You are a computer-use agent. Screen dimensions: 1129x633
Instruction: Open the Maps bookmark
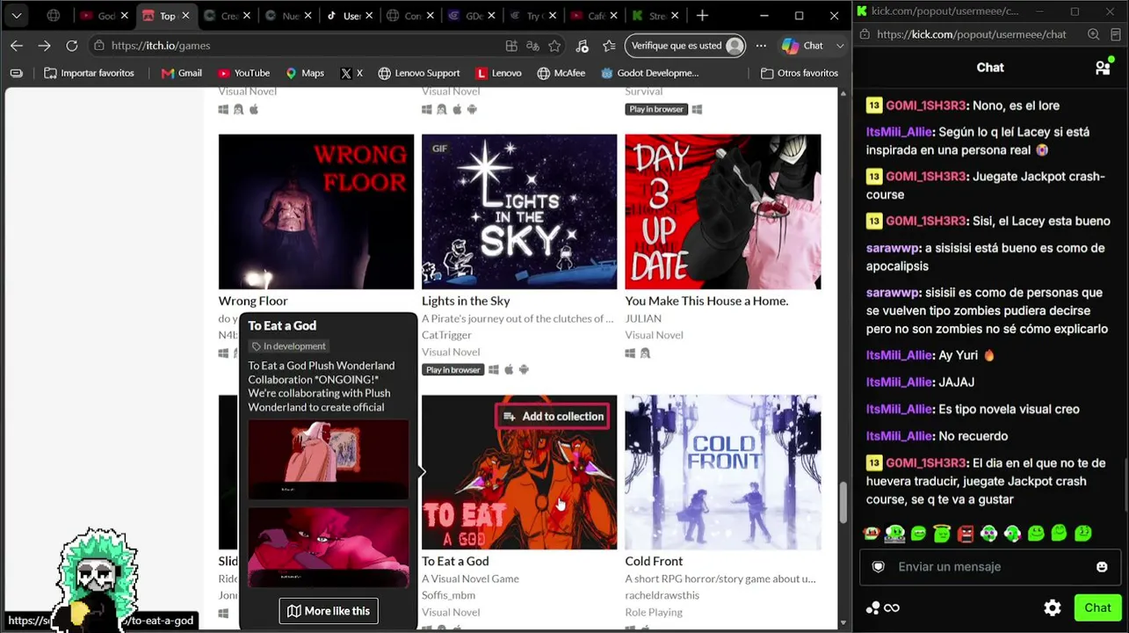[304, 73]
